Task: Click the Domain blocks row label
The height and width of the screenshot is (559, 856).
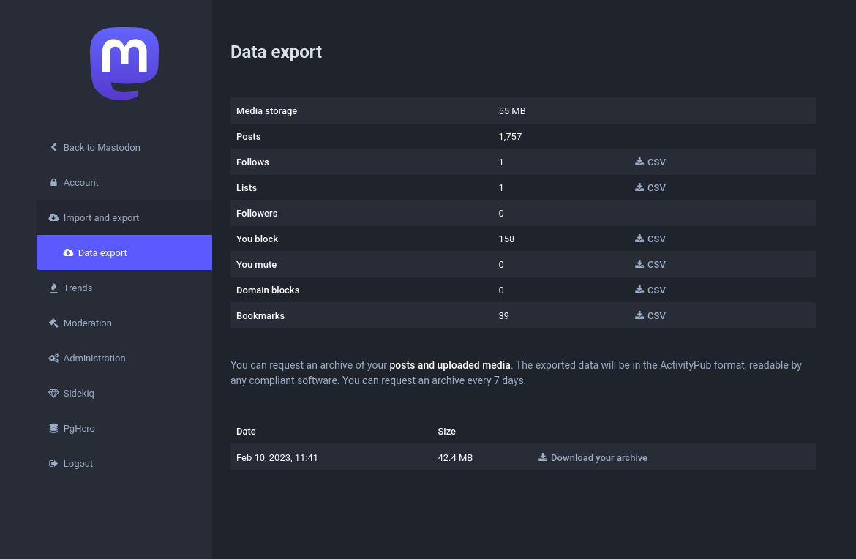Action: pos(268,290)
